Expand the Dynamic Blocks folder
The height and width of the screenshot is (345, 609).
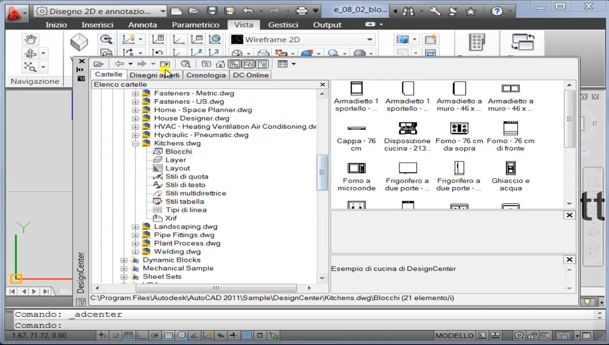(124, 260)
